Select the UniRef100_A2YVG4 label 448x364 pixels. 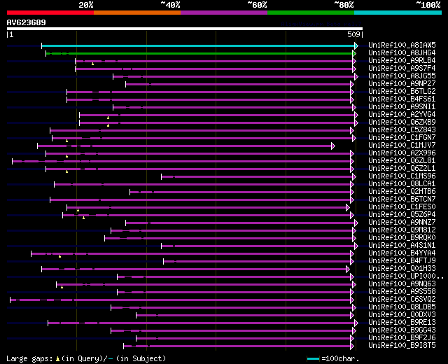tap(402, 115)
